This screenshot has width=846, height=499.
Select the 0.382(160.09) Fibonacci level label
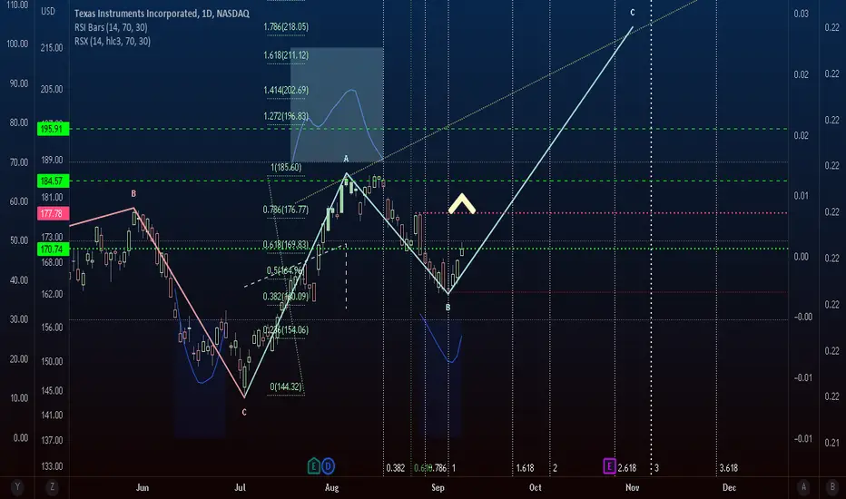(286, 296)
